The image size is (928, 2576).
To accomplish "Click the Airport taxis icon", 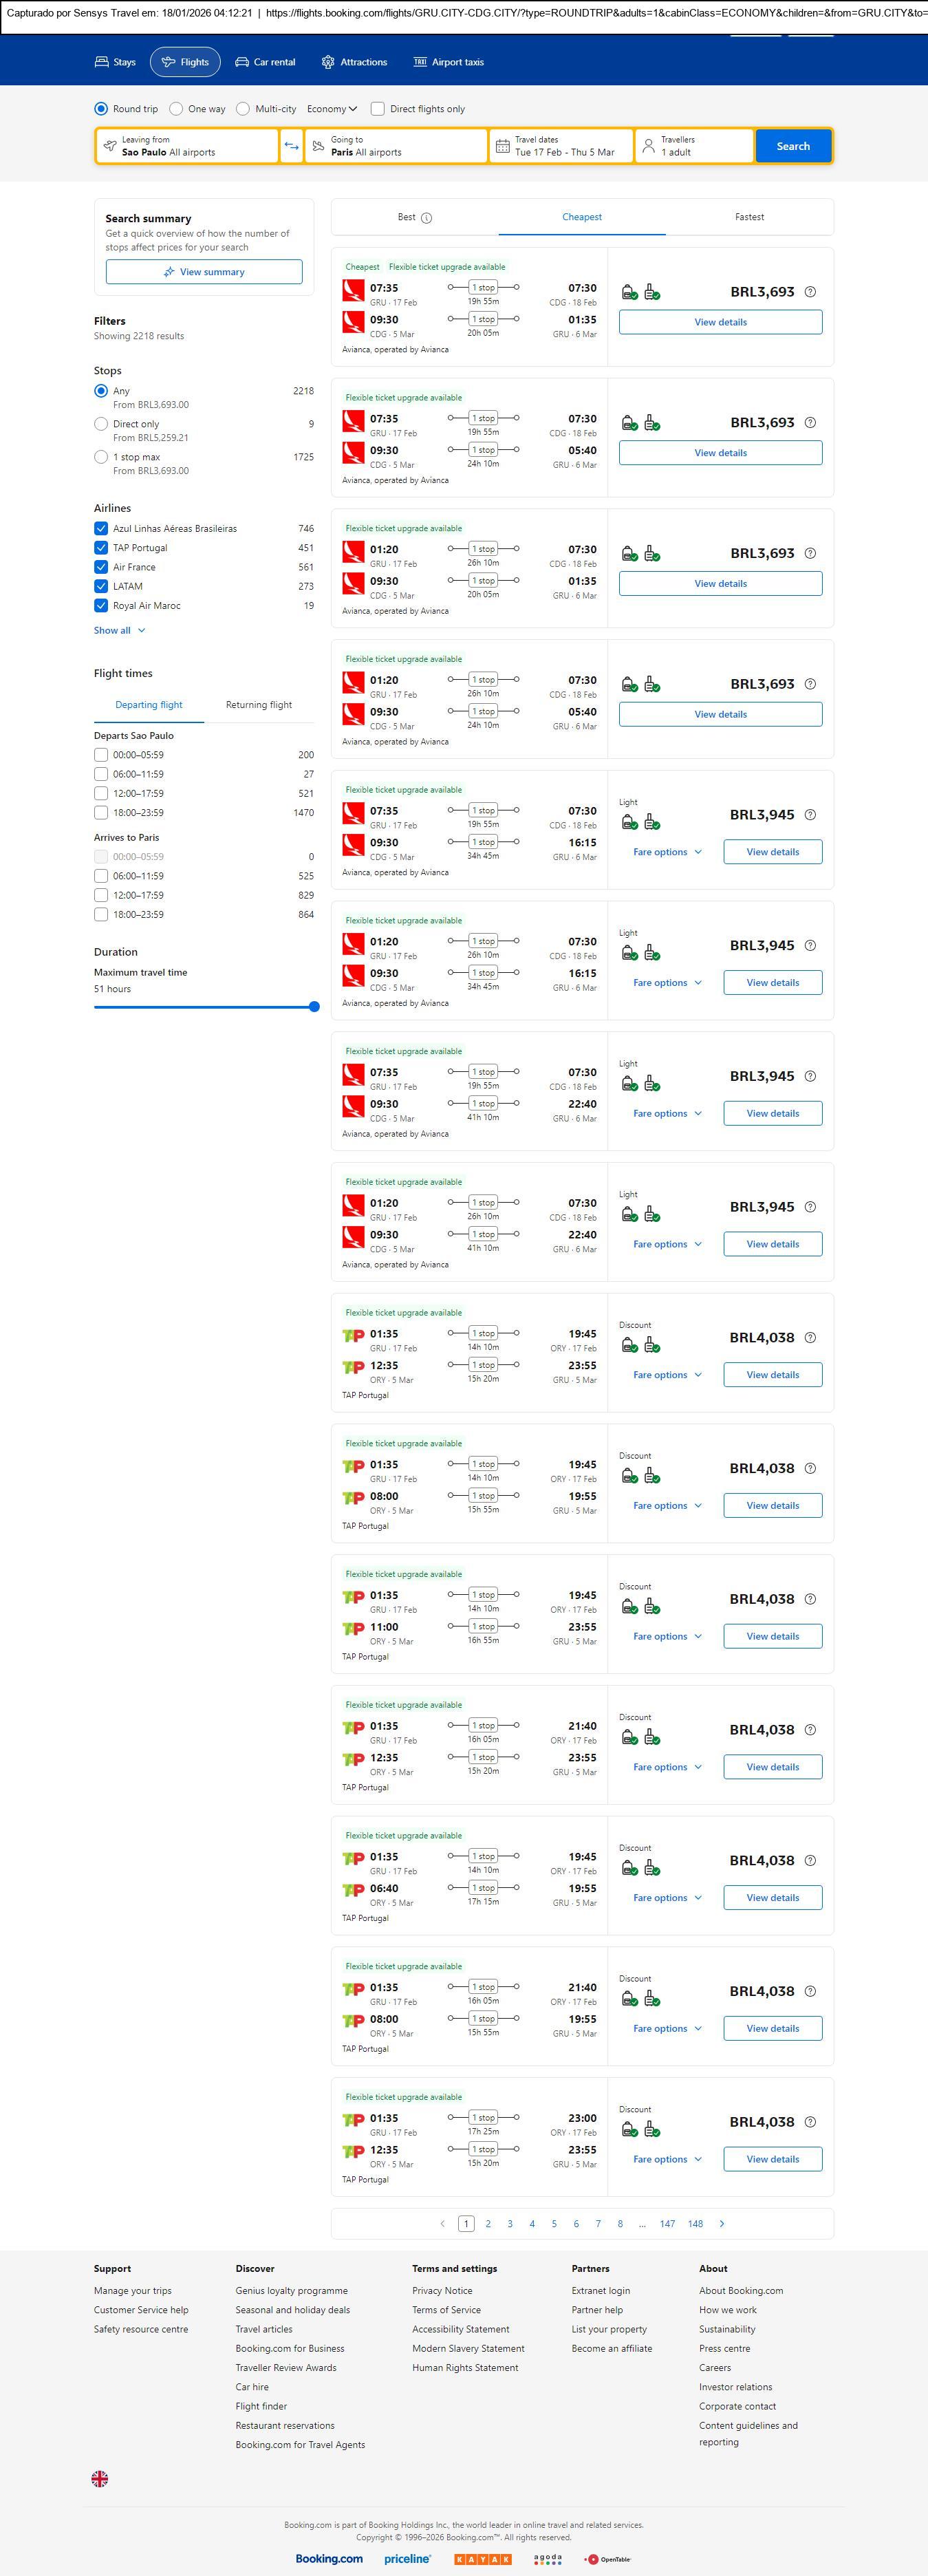I will [420, 62].
